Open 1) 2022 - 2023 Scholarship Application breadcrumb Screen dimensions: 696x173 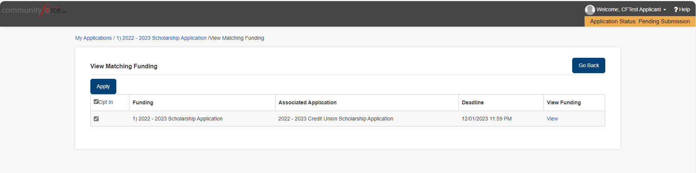tap(161, 38)
